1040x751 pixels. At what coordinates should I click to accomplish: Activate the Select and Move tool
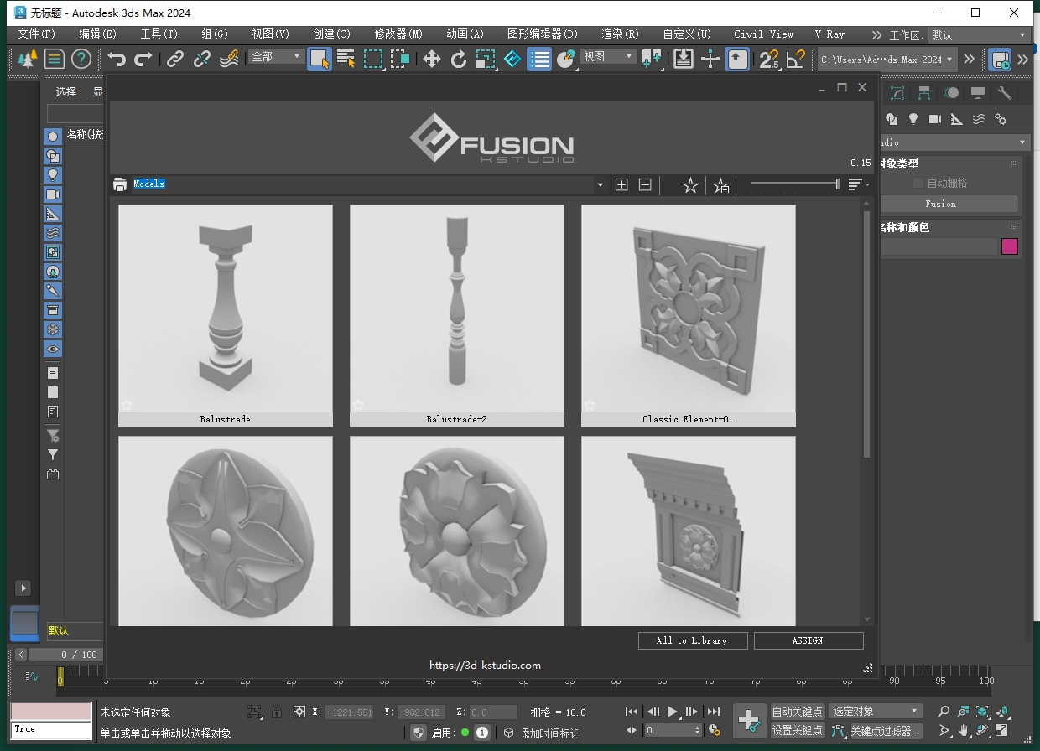point(432,59)
